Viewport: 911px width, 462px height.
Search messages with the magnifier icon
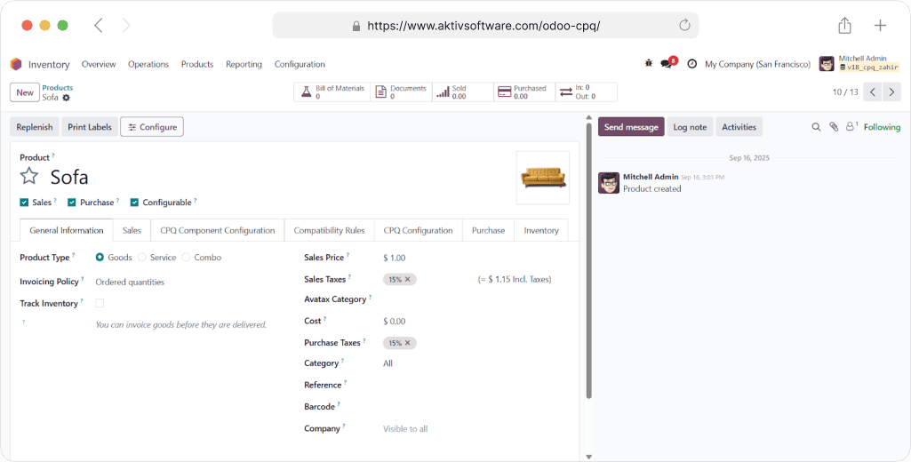pos(816,127)
